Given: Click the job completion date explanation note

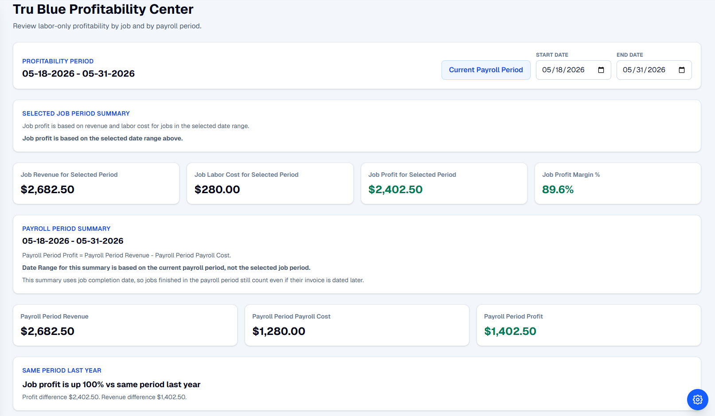Looking at the screenshot, I should pos(193,280).
